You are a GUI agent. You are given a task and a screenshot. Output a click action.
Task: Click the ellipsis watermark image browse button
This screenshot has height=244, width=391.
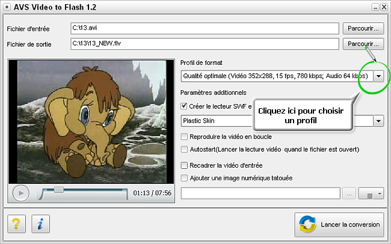[x=349, y=194]
